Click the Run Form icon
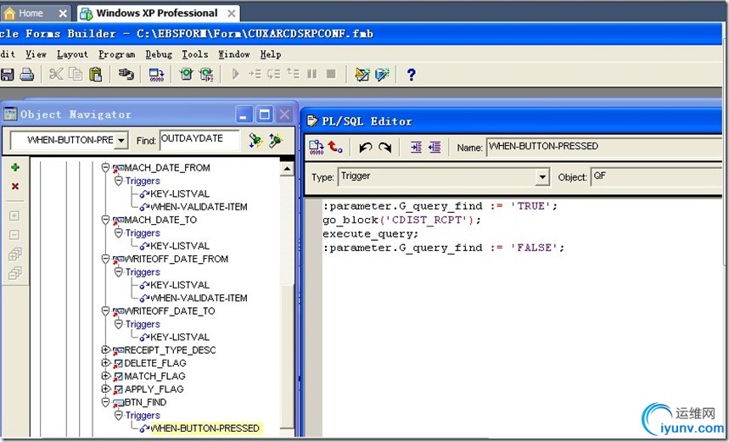The image size is (729, 442). point(187,75)
